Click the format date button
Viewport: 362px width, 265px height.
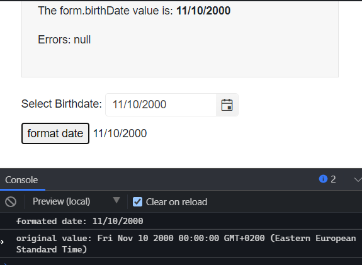click(x=55, y=133)
